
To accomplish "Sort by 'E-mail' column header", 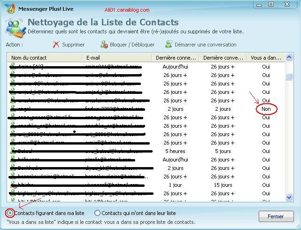I will [117, 58].
